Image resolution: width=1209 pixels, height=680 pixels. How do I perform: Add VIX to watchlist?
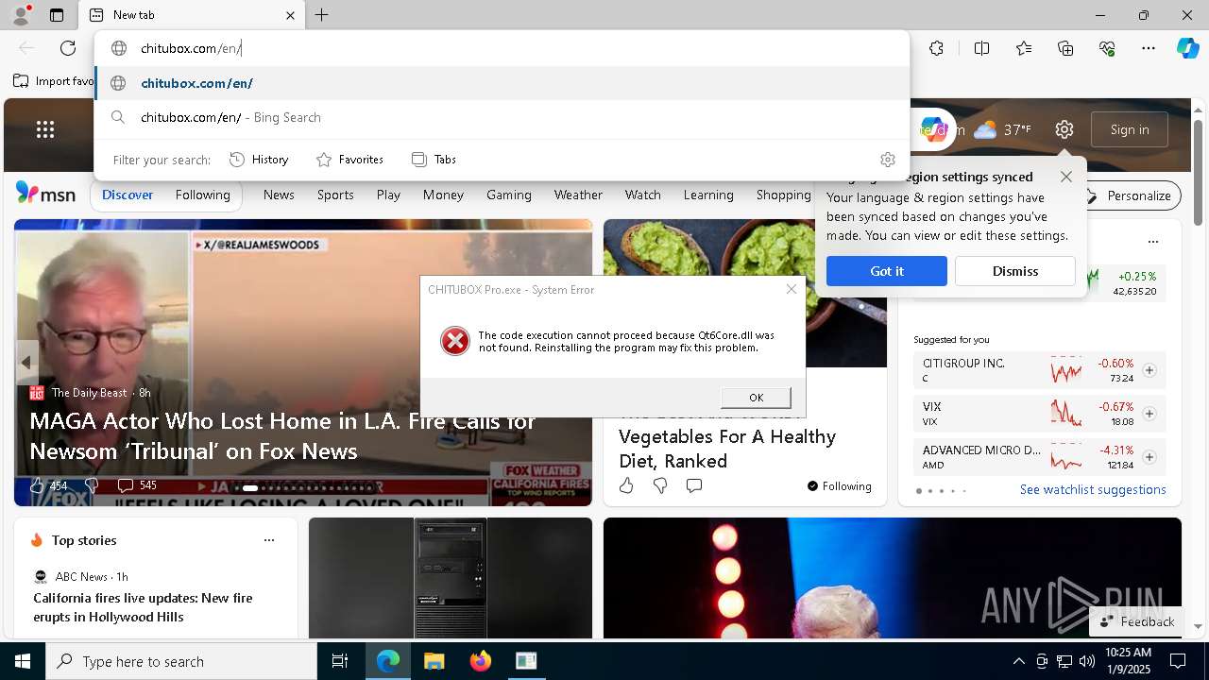tap(1149, 414)
